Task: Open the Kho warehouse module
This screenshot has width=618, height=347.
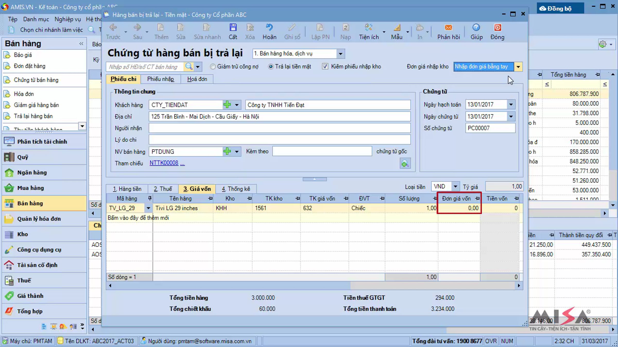Action: click(x=44, y=234)
